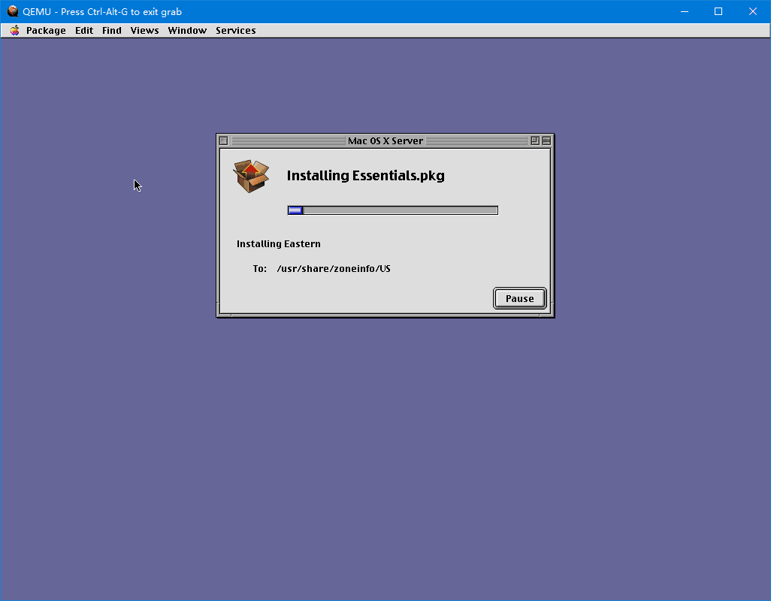
Task: Open the Apple menu icon
Action: [15, 31]
